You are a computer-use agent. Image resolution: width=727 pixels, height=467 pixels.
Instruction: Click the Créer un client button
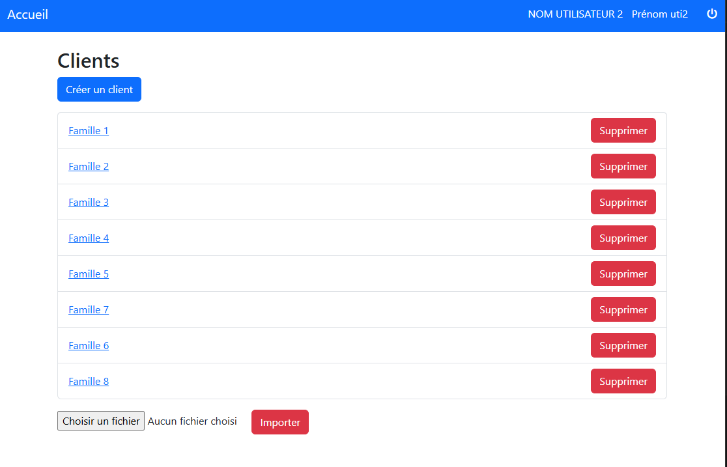point(99,90)
